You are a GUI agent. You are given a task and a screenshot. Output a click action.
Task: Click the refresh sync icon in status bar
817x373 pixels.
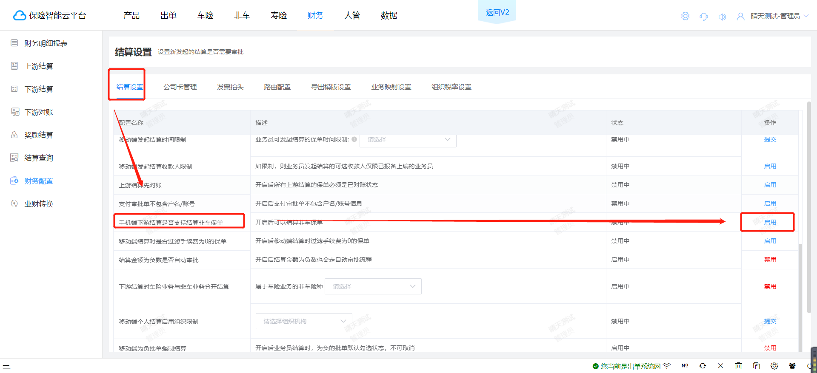[703, 366]
